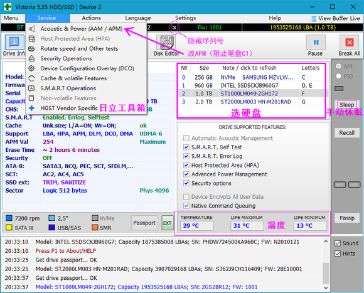Toggle the Sound checkbox

click(338, 243)
